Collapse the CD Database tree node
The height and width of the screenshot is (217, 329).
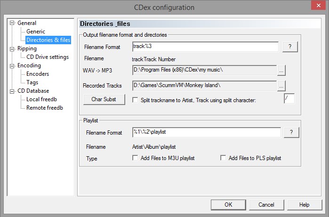tap(12, 91)
